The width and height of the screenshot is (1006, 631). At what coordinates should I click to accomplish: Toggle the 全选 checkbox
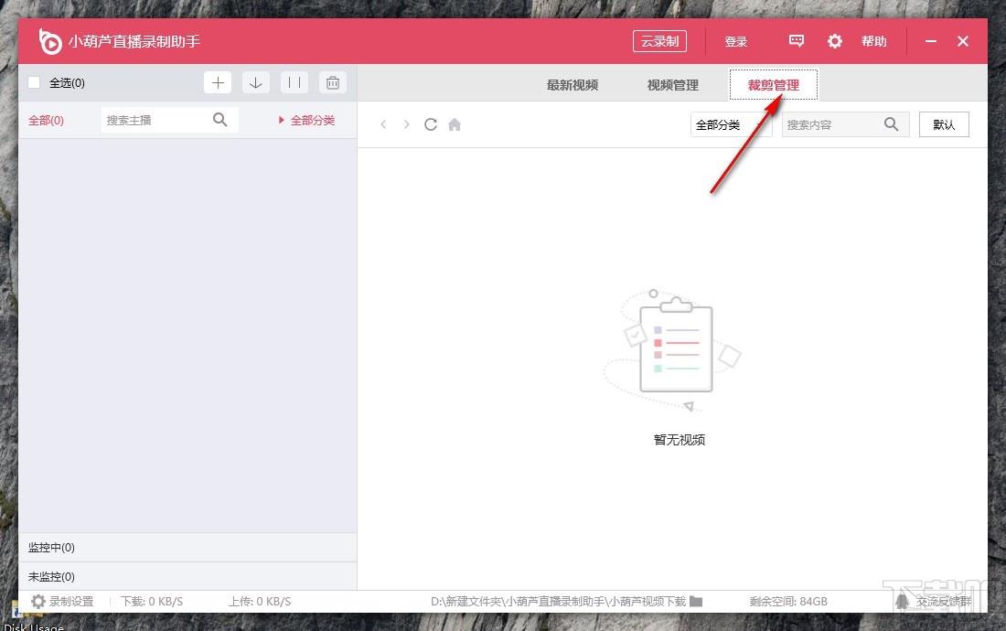34,83
